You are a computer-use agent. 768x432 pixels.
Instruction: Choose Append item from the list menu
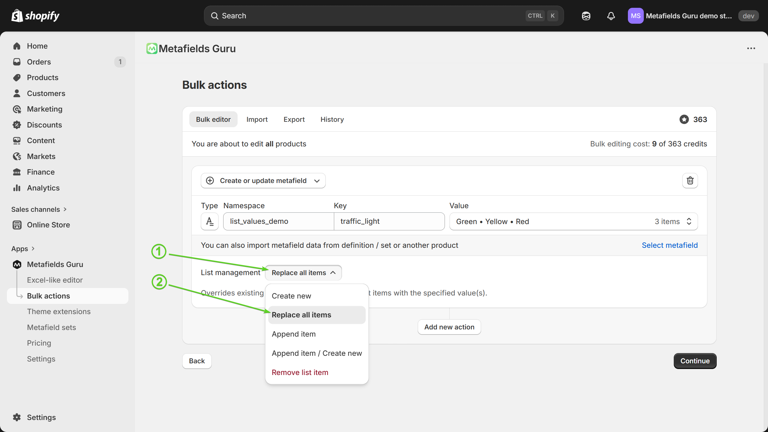coord(294,334)
